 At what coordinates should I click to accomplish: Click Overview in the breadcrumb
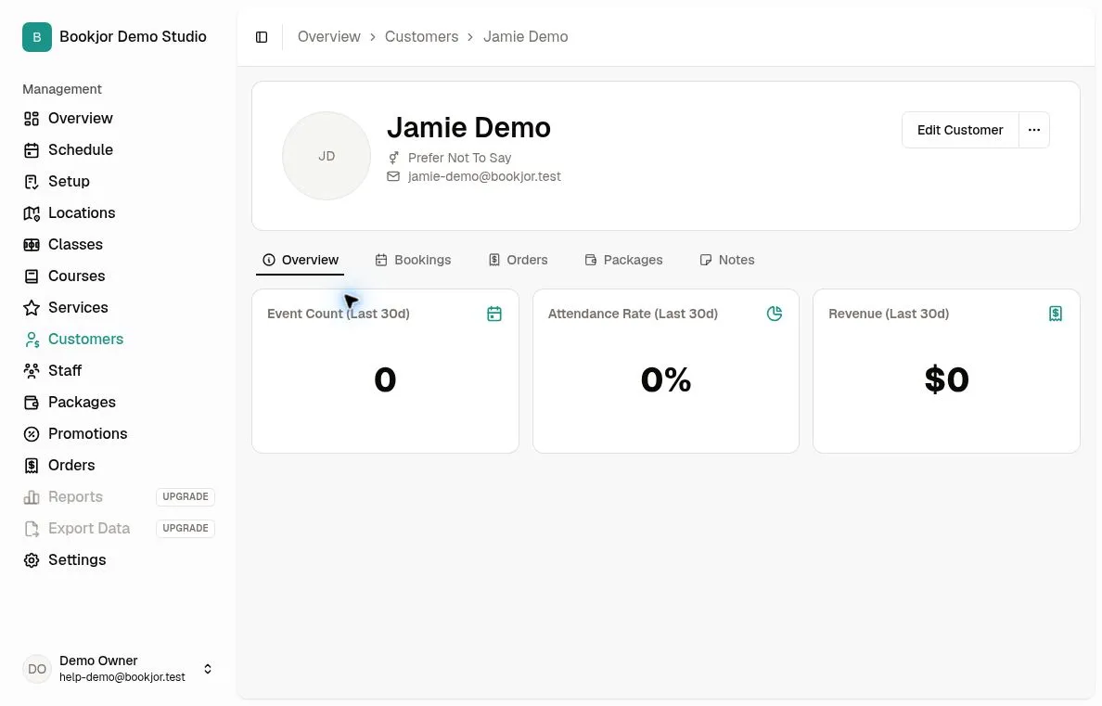[329, 36]
